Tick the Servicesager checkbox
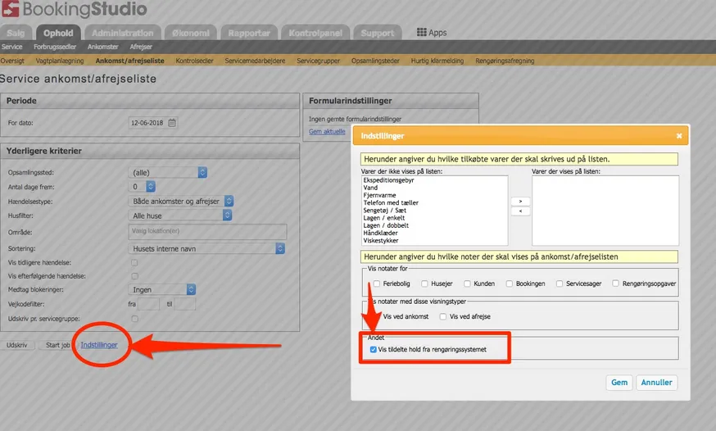 click(560, 284)
